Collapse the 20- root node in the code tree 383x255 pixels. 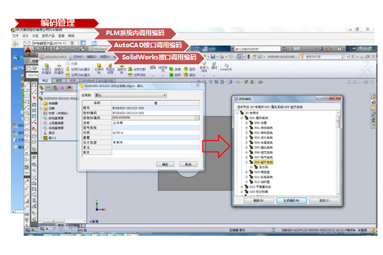(237, 113)
